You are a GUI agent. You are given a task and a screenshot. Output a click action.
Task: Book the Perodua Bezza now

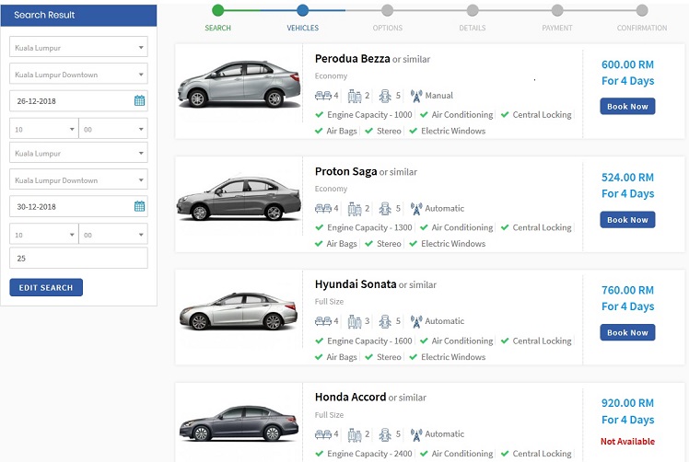pos(627,106)
